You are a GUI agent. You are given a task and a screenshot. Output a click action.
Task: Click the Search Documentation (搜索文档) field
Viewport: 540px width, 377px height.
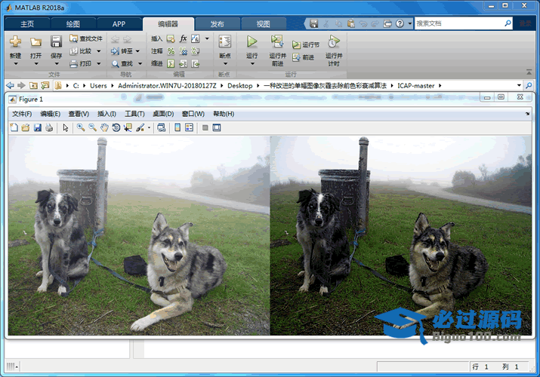tap(458, 23)
